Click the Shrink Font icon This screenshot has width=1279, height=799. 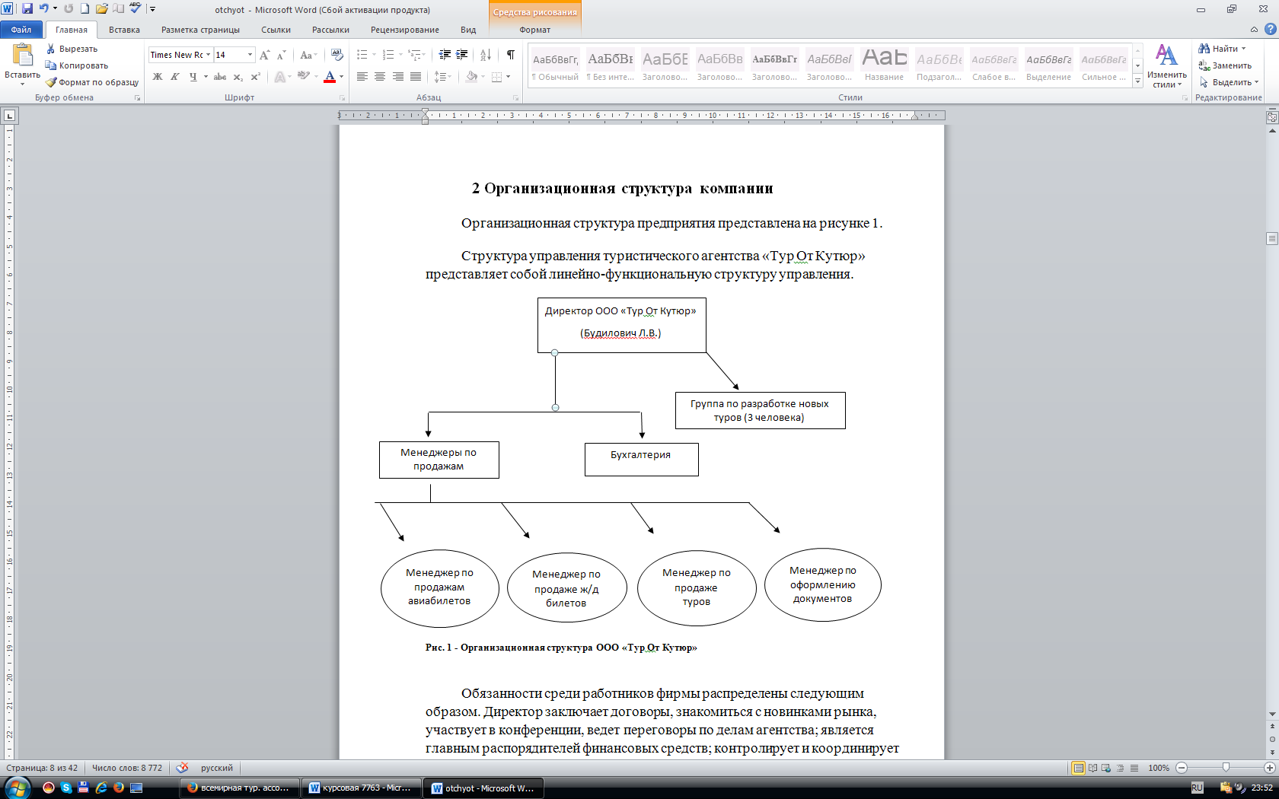pos(281,55)
